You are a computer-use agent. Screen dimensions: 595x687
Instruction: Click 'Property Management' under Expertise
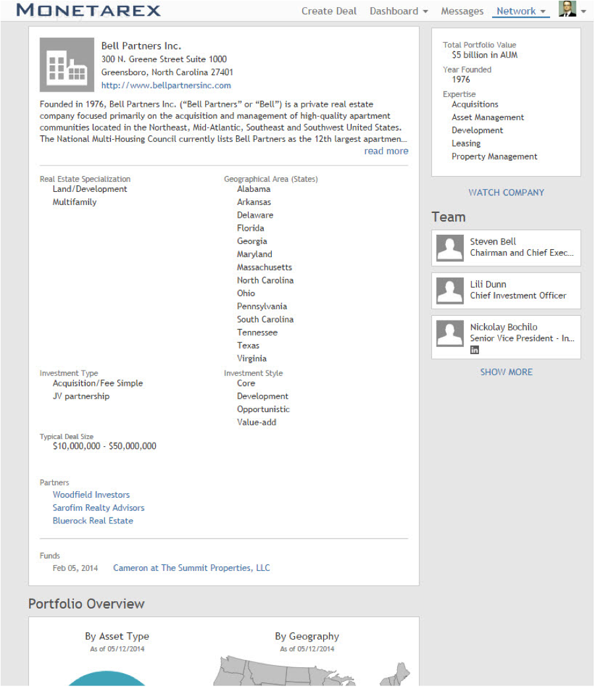(494, 157)
